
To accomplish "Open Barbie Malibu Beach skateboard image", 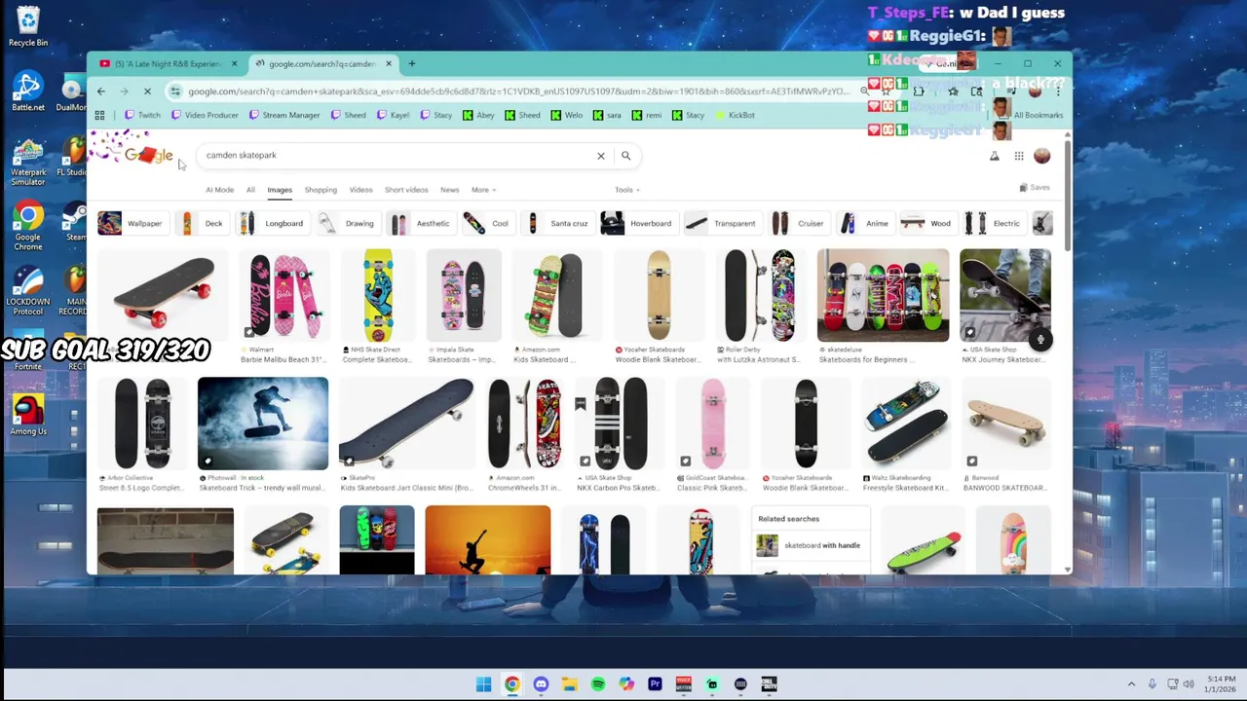I will coord(284,295).
